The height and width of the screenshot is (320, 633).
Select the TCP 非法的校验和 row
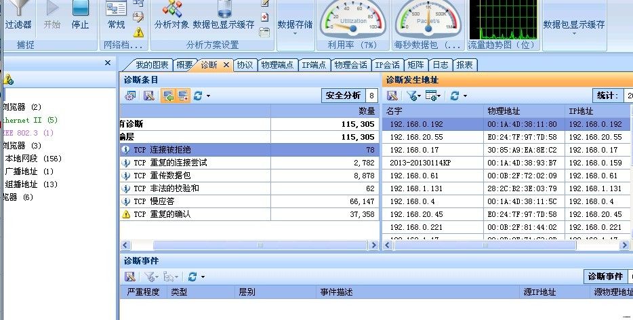coord(249,188)
